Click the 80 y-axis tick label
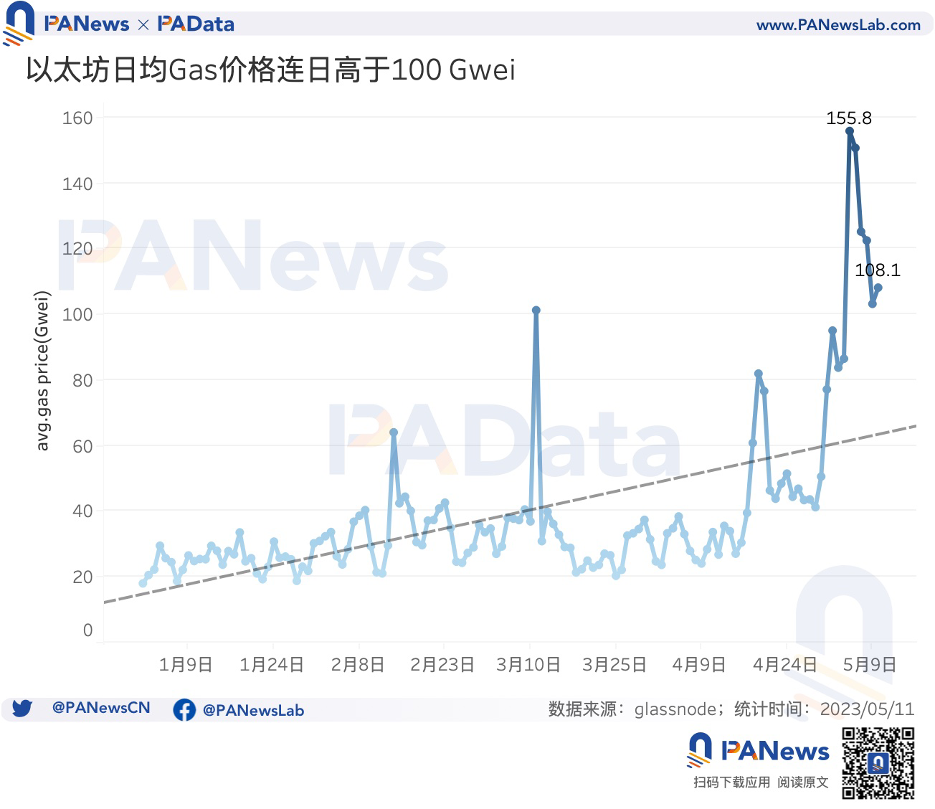The height and width of the screenshot is (809, 935). pos(82,380)
